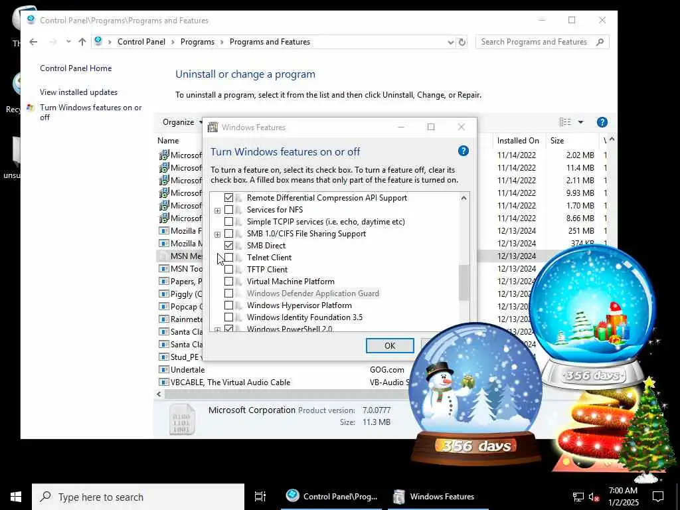Check the Services for NFS box
This screenshot has width=680, height=510.
point(228,210)
